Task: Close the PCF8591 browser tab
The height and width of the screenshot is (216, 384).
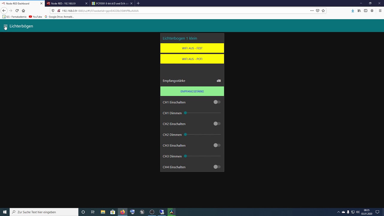Action: 131,3
